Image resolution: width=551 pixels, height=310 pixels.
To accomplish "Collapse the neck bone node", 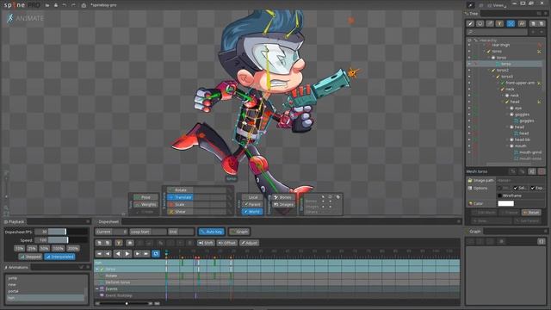I will click(498, 90).
